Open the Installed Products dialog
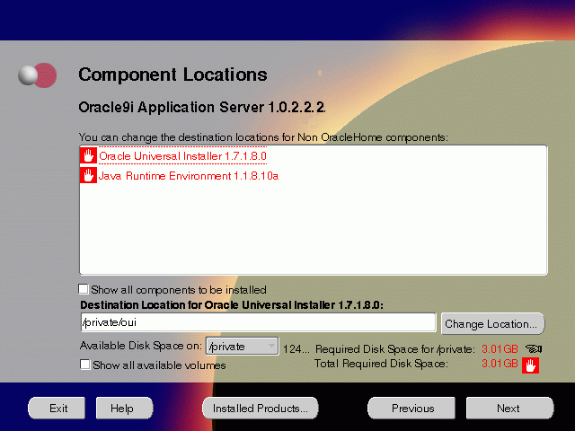Screen dimensions: 575x431 (261, 408)
